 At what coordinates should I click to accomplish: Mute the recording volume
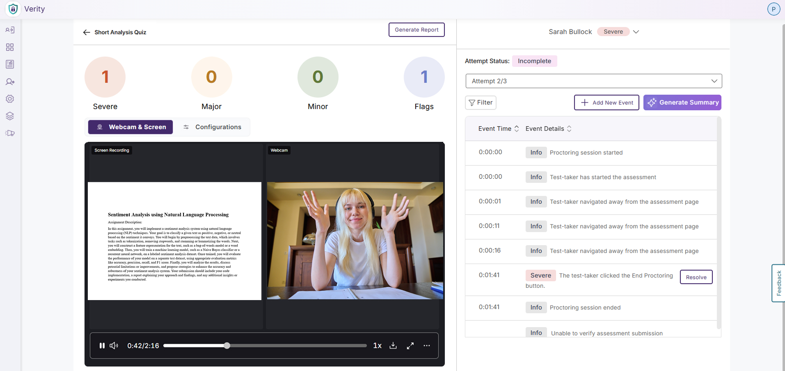pos(114,346)
